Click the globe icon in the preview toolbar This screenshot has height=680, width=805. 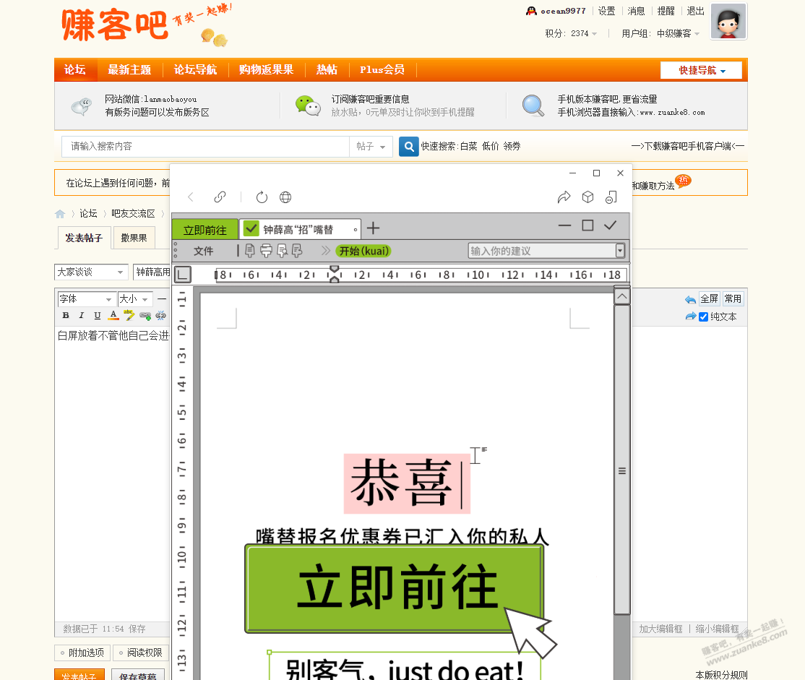[285, 197]
